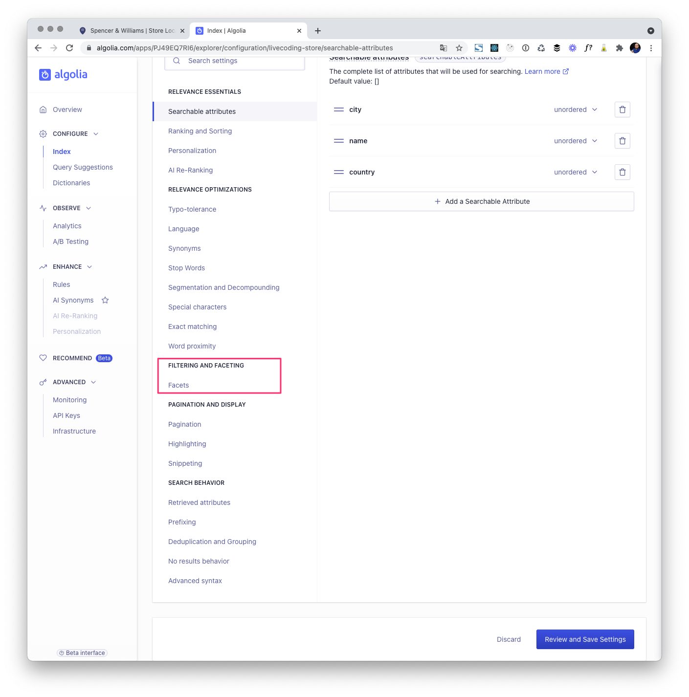Click the f? extension icon
The width and height of the screenshot is (689, 697).
point(588,48)
